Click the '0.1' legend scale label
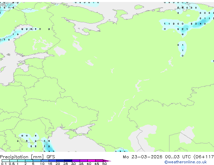The height and width of the screenshot is (165, 214). [x=4, y=164]
